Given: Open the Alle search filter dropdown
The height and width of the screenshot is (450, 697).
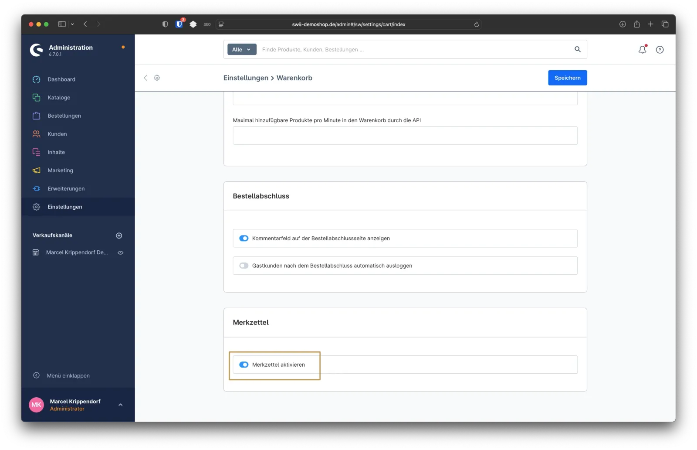Looking at the screenshot, I should [x=242, y=50].
